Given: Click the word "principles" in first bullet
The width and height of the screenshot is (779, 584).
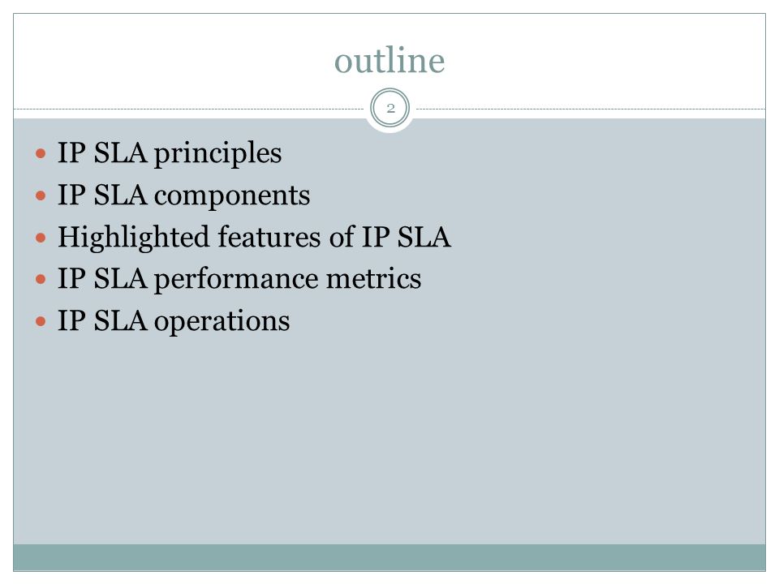Looking at the screenshot, I should pos(217,153).
